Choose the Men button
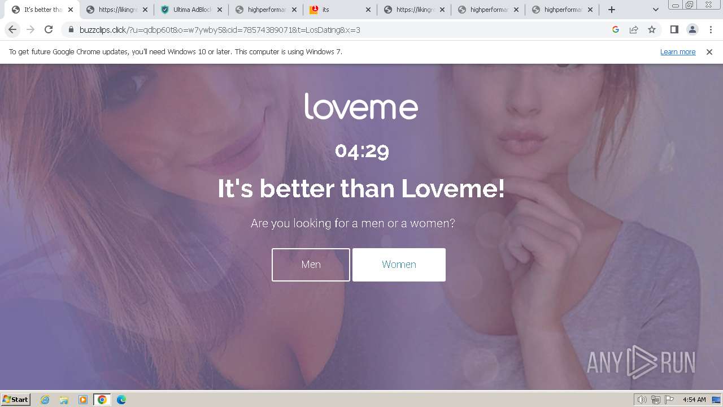This screenshot has width=723, height=407. click(311, 265)
